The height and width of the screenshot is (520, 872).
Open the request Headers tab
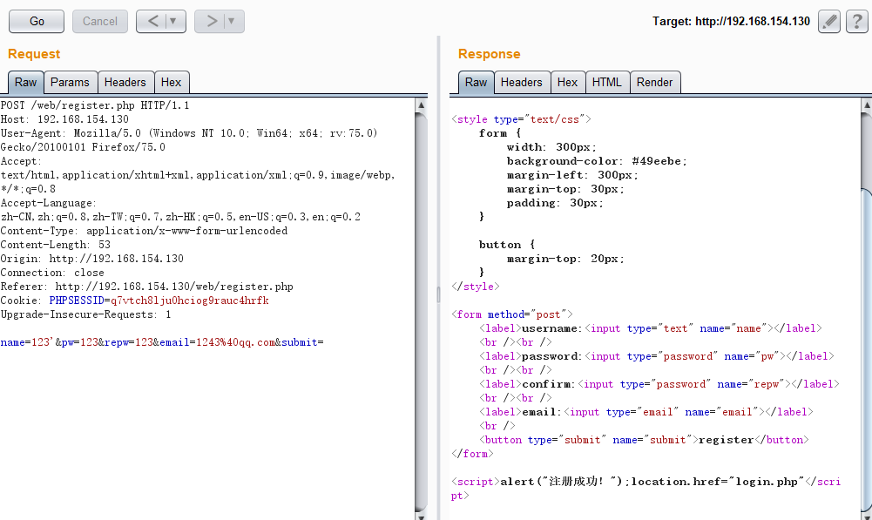tap(125, 83)
